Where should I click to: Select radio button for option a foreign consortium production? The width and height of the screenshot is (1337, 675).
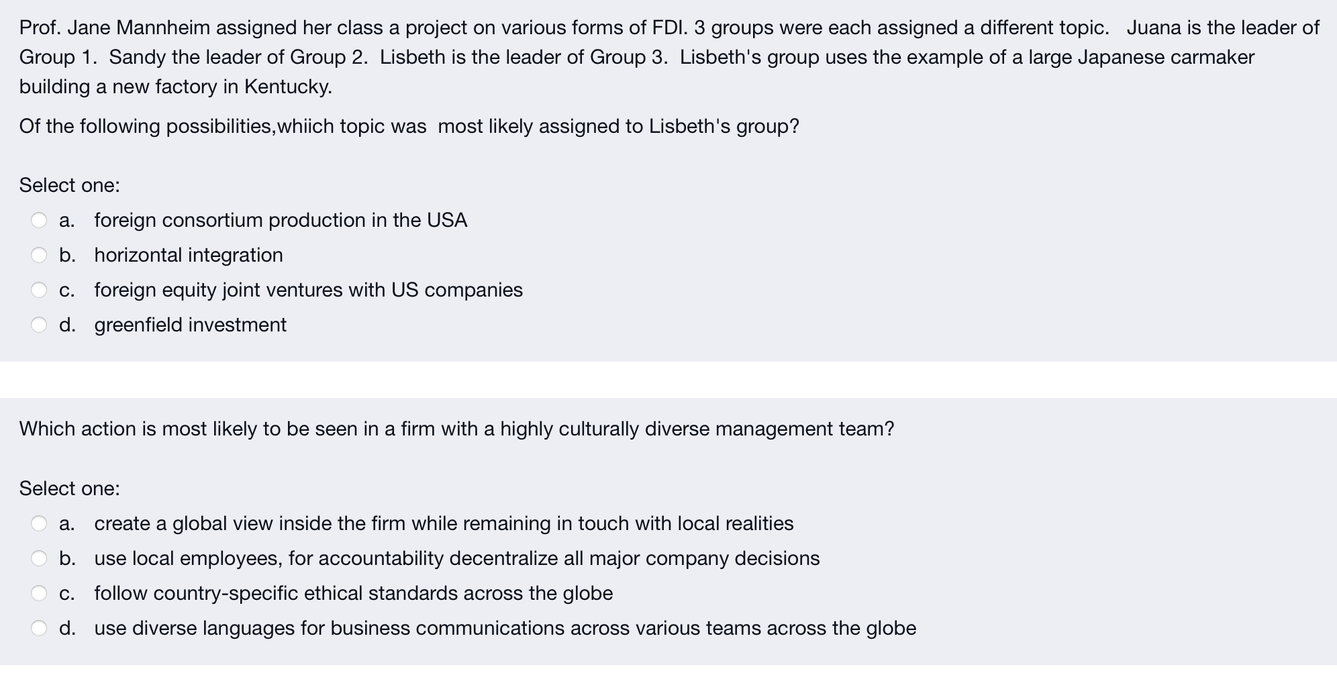(40, 220)
